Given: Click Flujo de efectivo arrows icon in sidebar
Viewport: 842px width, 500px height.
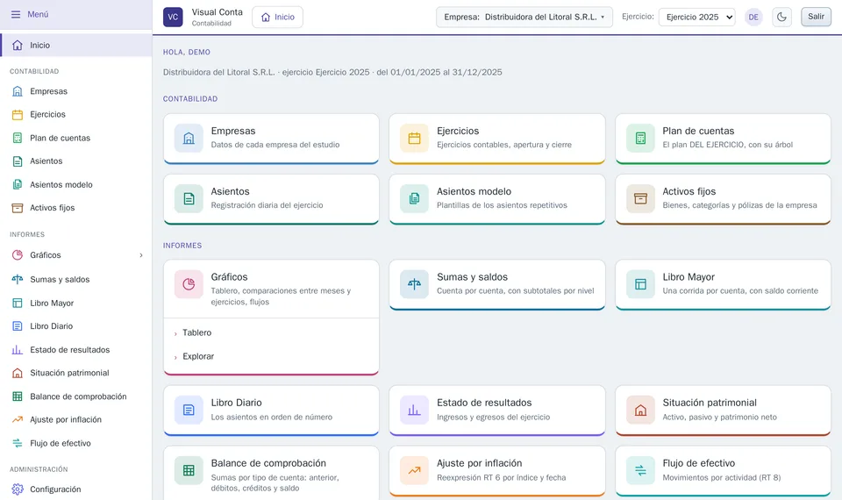Looking at the screenshot, I should point(18,443).
